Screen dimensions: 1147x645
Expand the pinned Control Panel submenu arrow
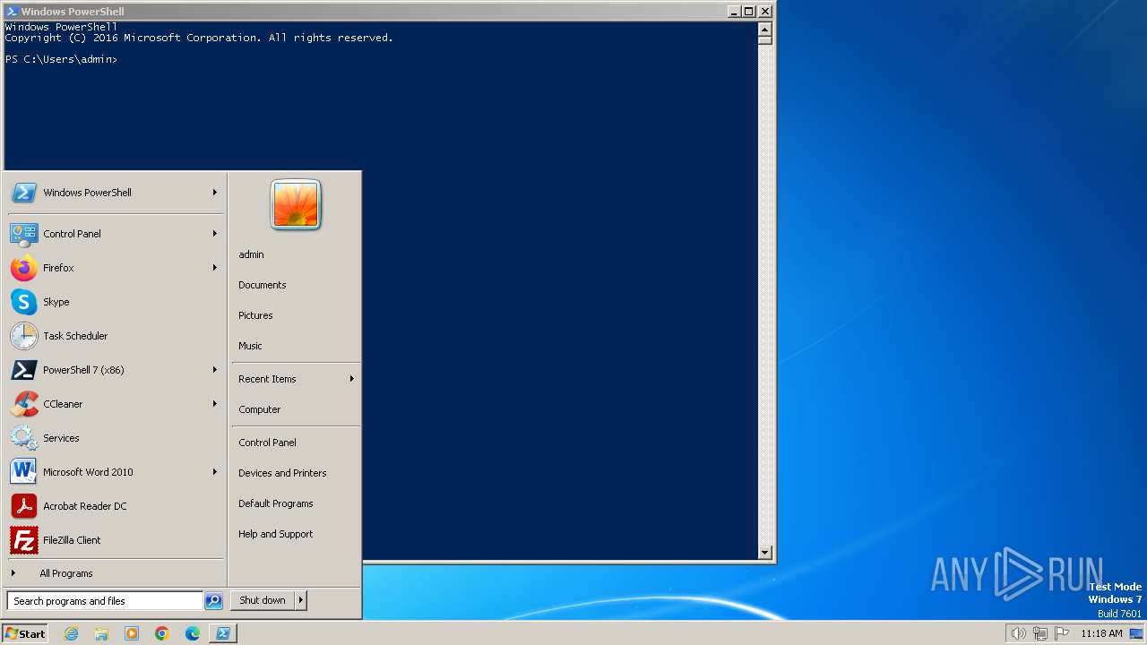tap(215, 234)
